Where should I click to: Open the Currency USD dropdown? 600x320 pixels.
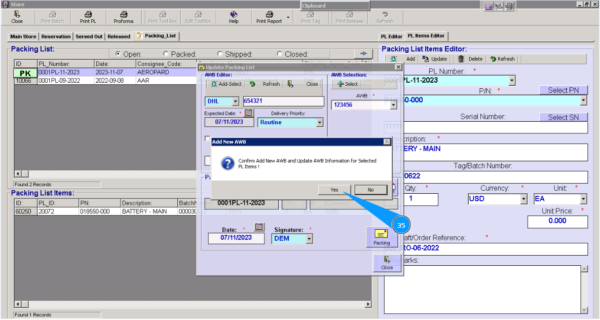click(x=524, y=199)
